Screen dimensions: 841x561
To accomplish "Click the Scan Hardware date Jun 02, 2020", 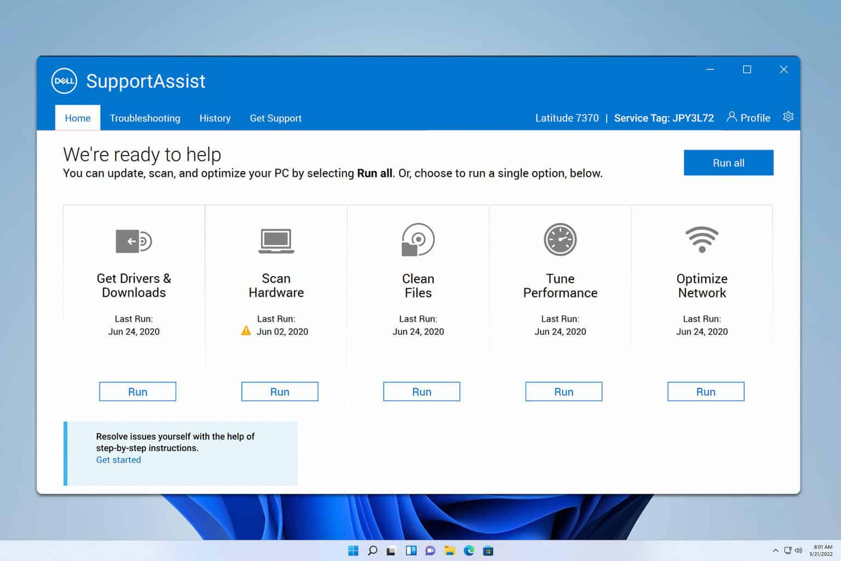I will 282,331.
